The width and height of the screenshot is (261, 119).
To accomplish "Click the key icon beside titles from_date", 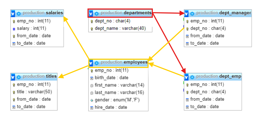I will 14,100.
